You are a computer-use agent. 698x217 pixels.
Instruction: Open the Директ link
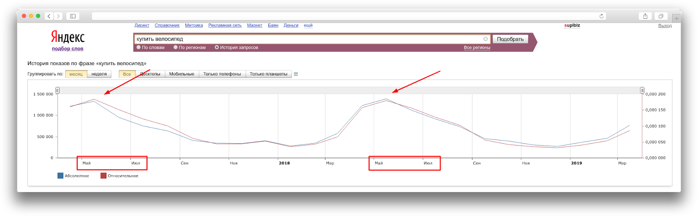pyautogui.click(x=142, y=25)
